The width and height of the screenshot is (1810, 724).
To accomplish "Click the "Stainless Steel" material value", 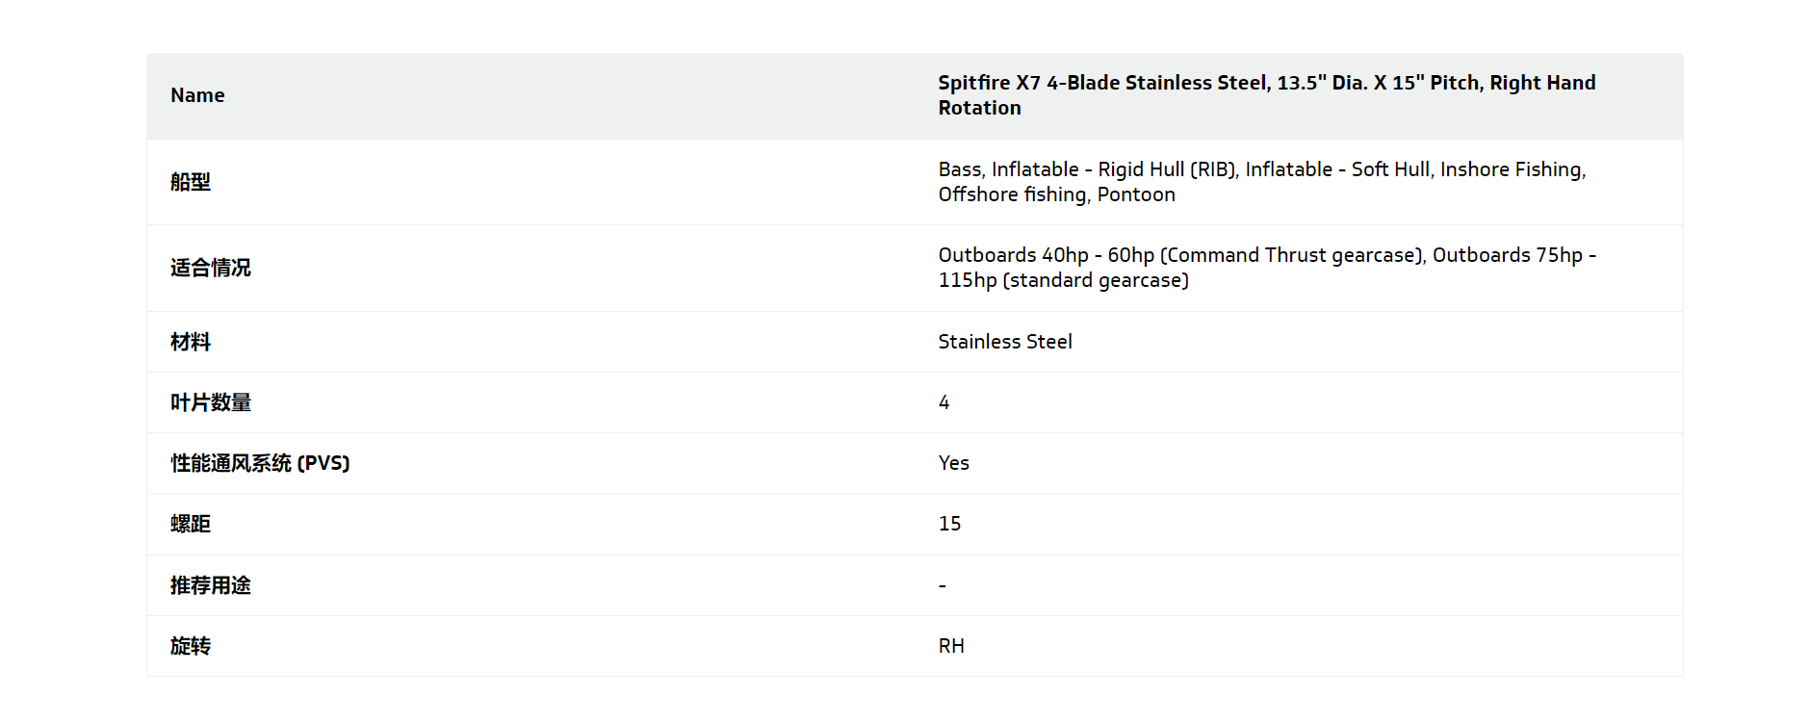I will coord(1005,342).
